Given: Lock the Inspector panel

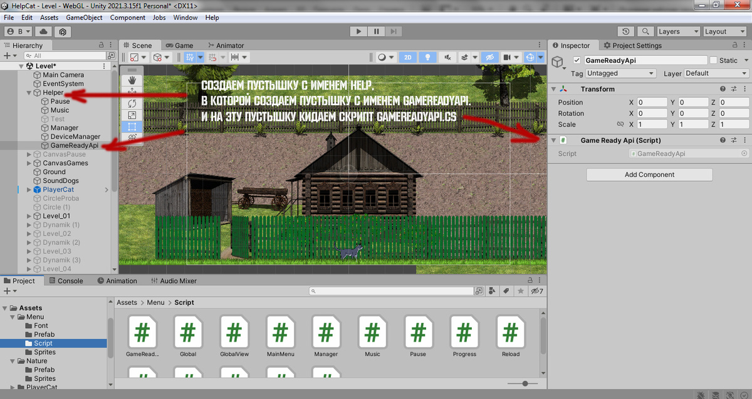Looking at the screenshot, I should [x=734, y=45].
